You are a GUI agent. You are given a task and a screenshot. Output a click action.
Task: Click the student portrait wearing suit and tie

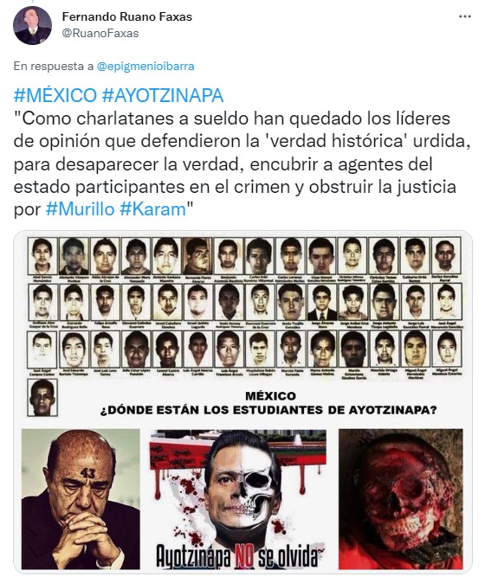point(322,303)
